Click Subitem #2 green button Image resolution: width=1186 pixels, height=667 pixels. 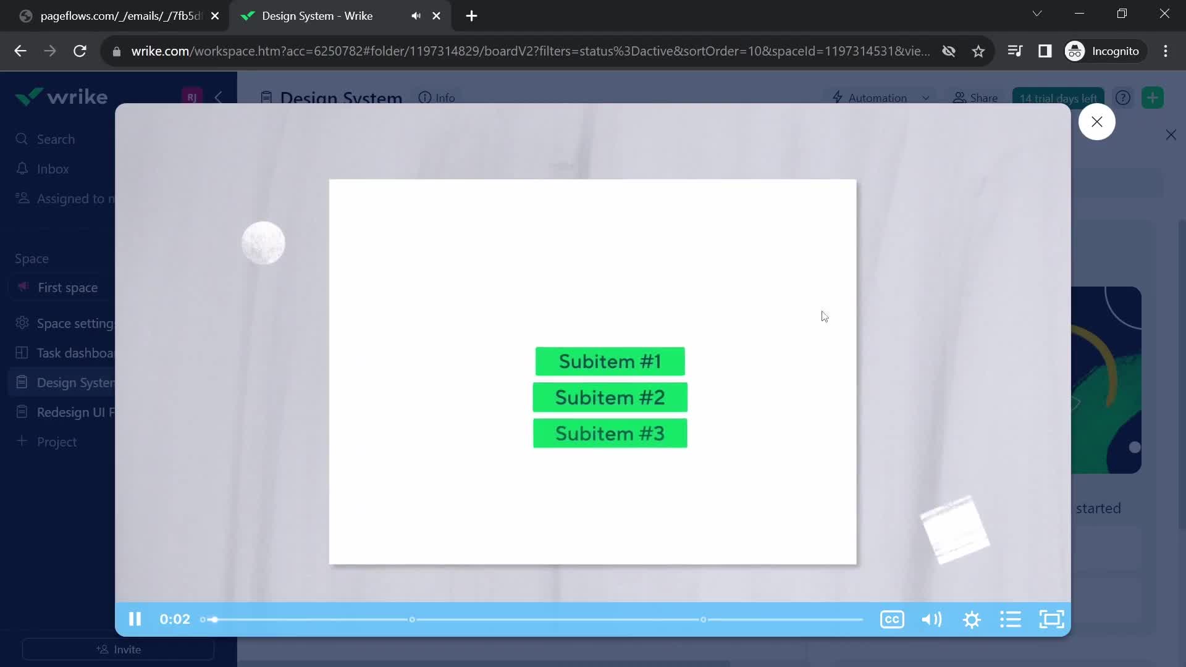[610, 398]
